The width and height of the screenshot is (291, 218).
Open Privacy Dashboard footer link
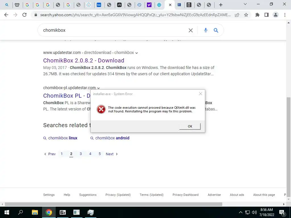(185, 195)
